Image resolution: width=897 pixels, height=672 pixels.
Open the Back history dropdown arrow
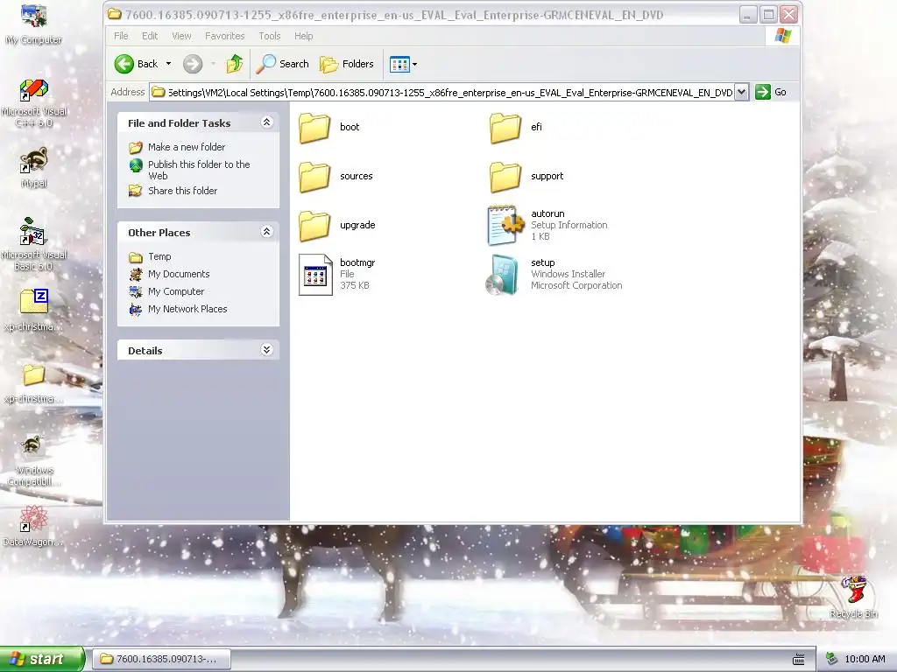pyautogui.click(x=168, y=64)
